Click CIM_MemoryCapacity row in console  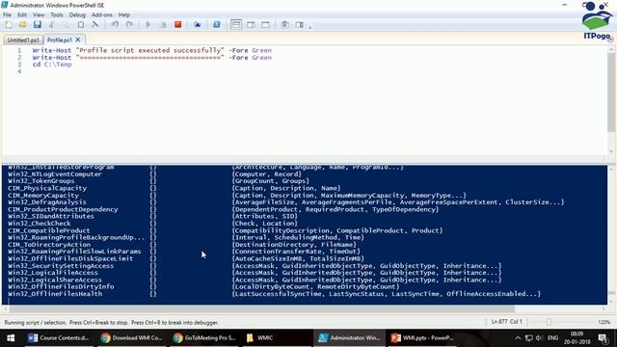pos(237,195)
